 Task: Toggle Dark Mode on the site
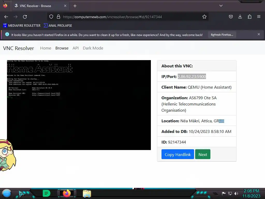click(93, 48)
